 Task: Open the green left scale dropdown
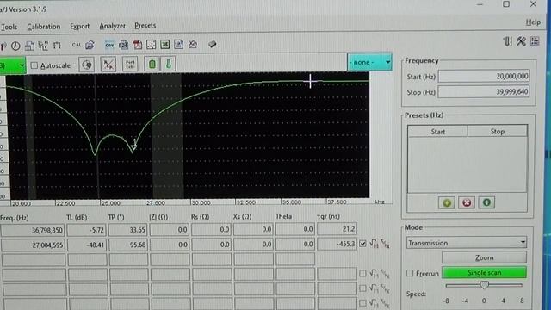pyautogui.click(x=12, y=65)
